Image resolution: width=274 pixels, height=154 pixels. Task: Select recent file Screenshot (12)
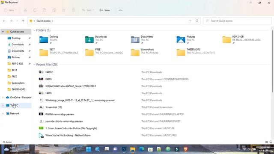[x=54, y=107]
